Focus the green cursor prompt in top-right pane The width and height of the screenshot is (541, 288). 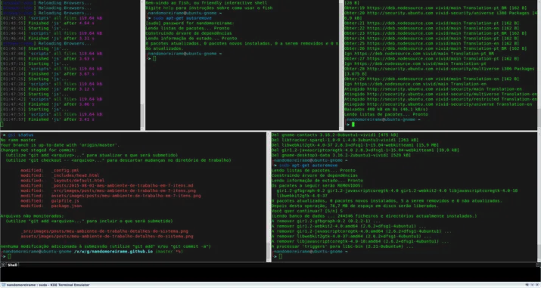pos(353,125)
